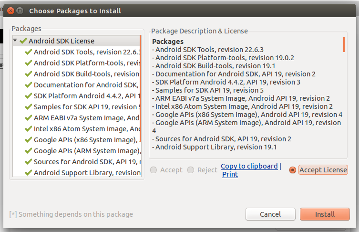The width and height of the screenshot is (359, 232).
Task: Select SDK Platform Android 4.4.2 package
Action: click(x=86, y=96)
